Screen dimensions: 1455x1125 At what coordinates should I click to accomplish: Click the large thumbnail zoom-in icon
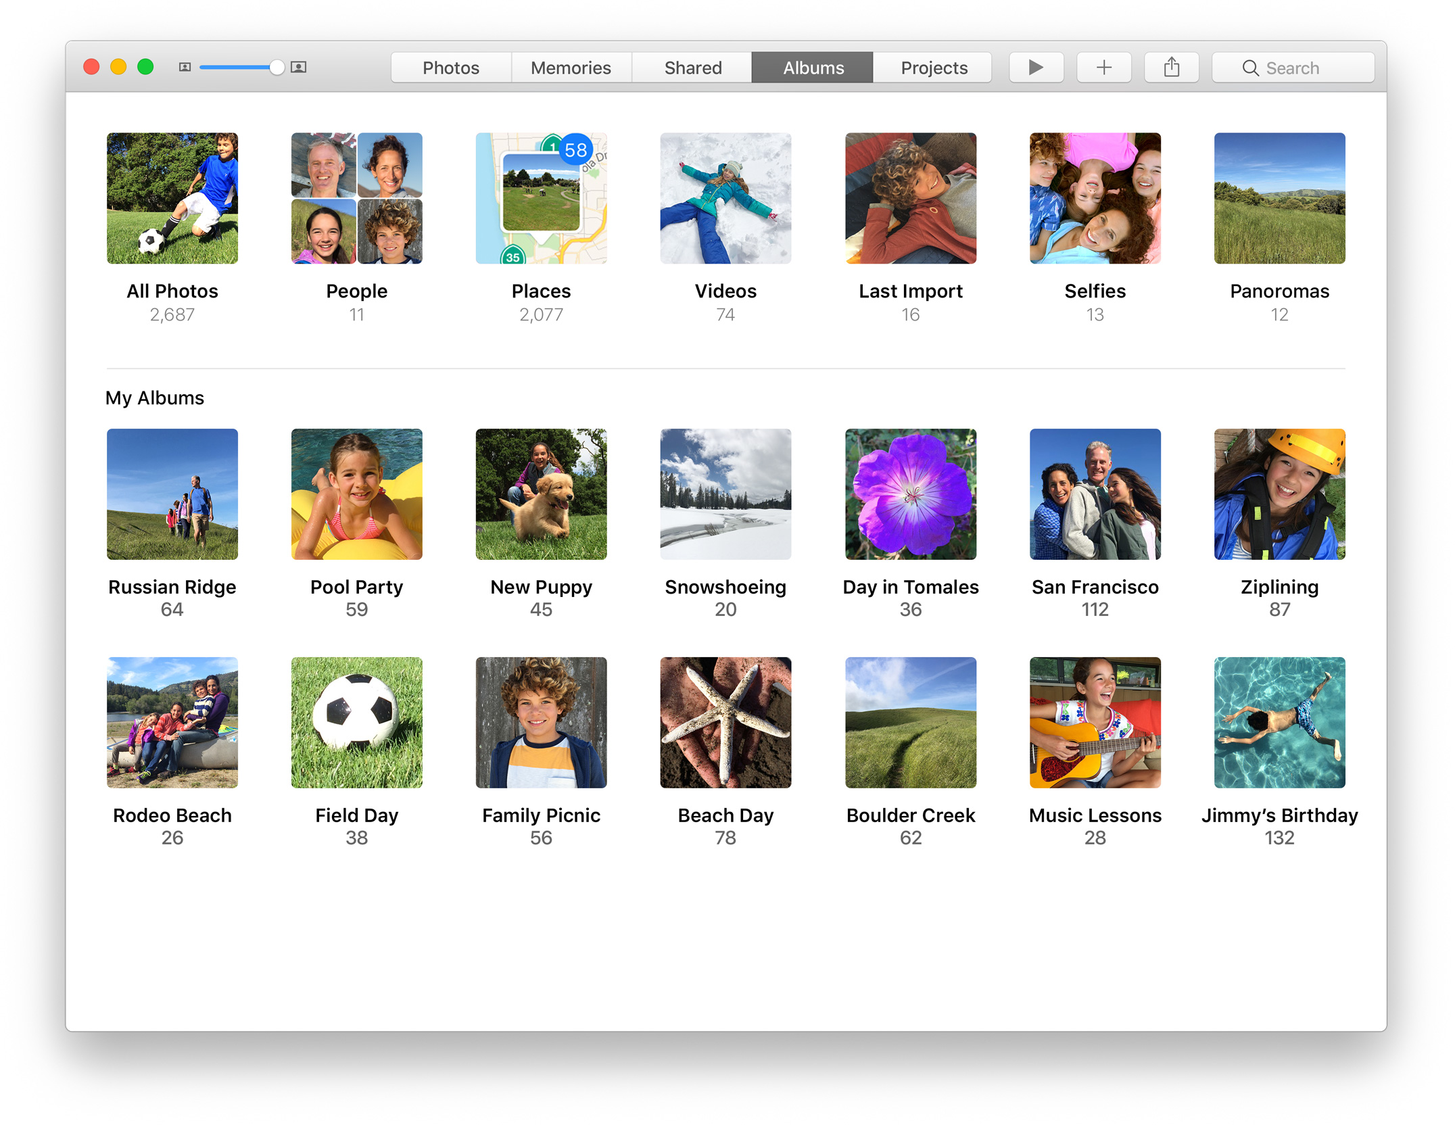point(298,68)
